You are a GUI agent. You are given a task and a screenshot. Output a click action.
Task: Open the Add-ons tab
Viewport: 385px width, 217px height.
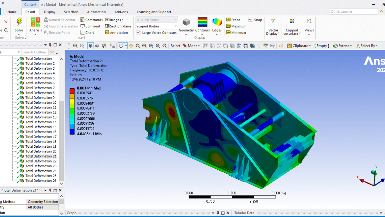click(121, 12)
